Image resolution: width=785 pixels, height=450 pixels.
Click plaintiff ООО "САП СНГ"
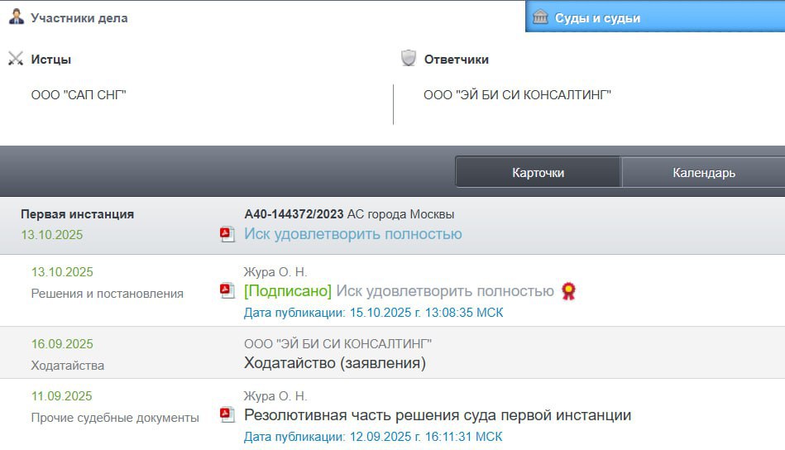79,95
